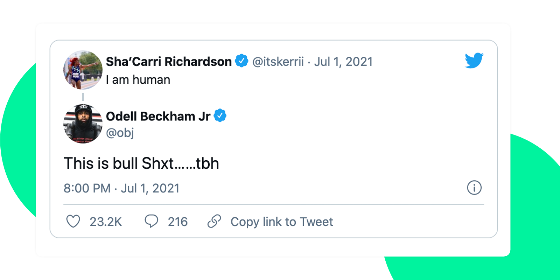Click the "I am human" tweet text
560x280 pixels.
138,80
